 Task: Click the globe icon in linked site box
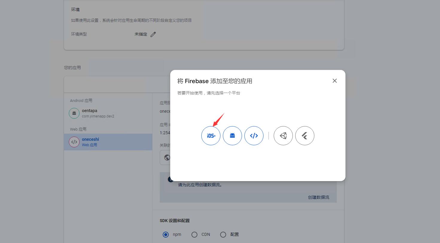(x=167, y=158)
